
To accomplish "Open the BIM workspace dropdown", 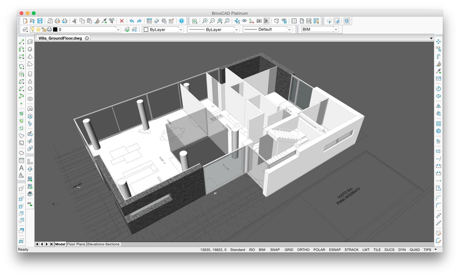I will point(336,29).
